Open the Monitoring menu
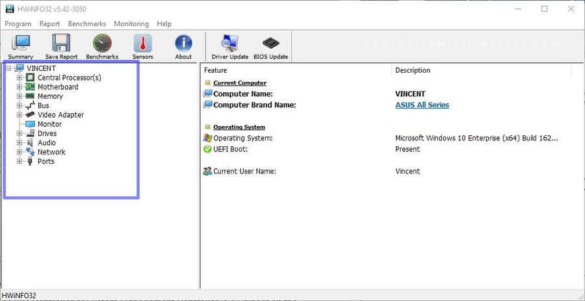The width and height of the screenshot is (585, 301). pos(131,23)
